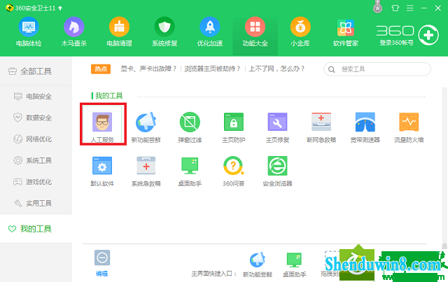Click the vertical scrollbar on right
448x282 pixels.
pos(444,169)
